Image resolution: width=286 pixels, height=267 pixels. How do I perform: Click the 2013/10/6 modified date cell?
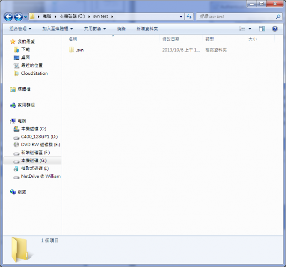[181, 50]
